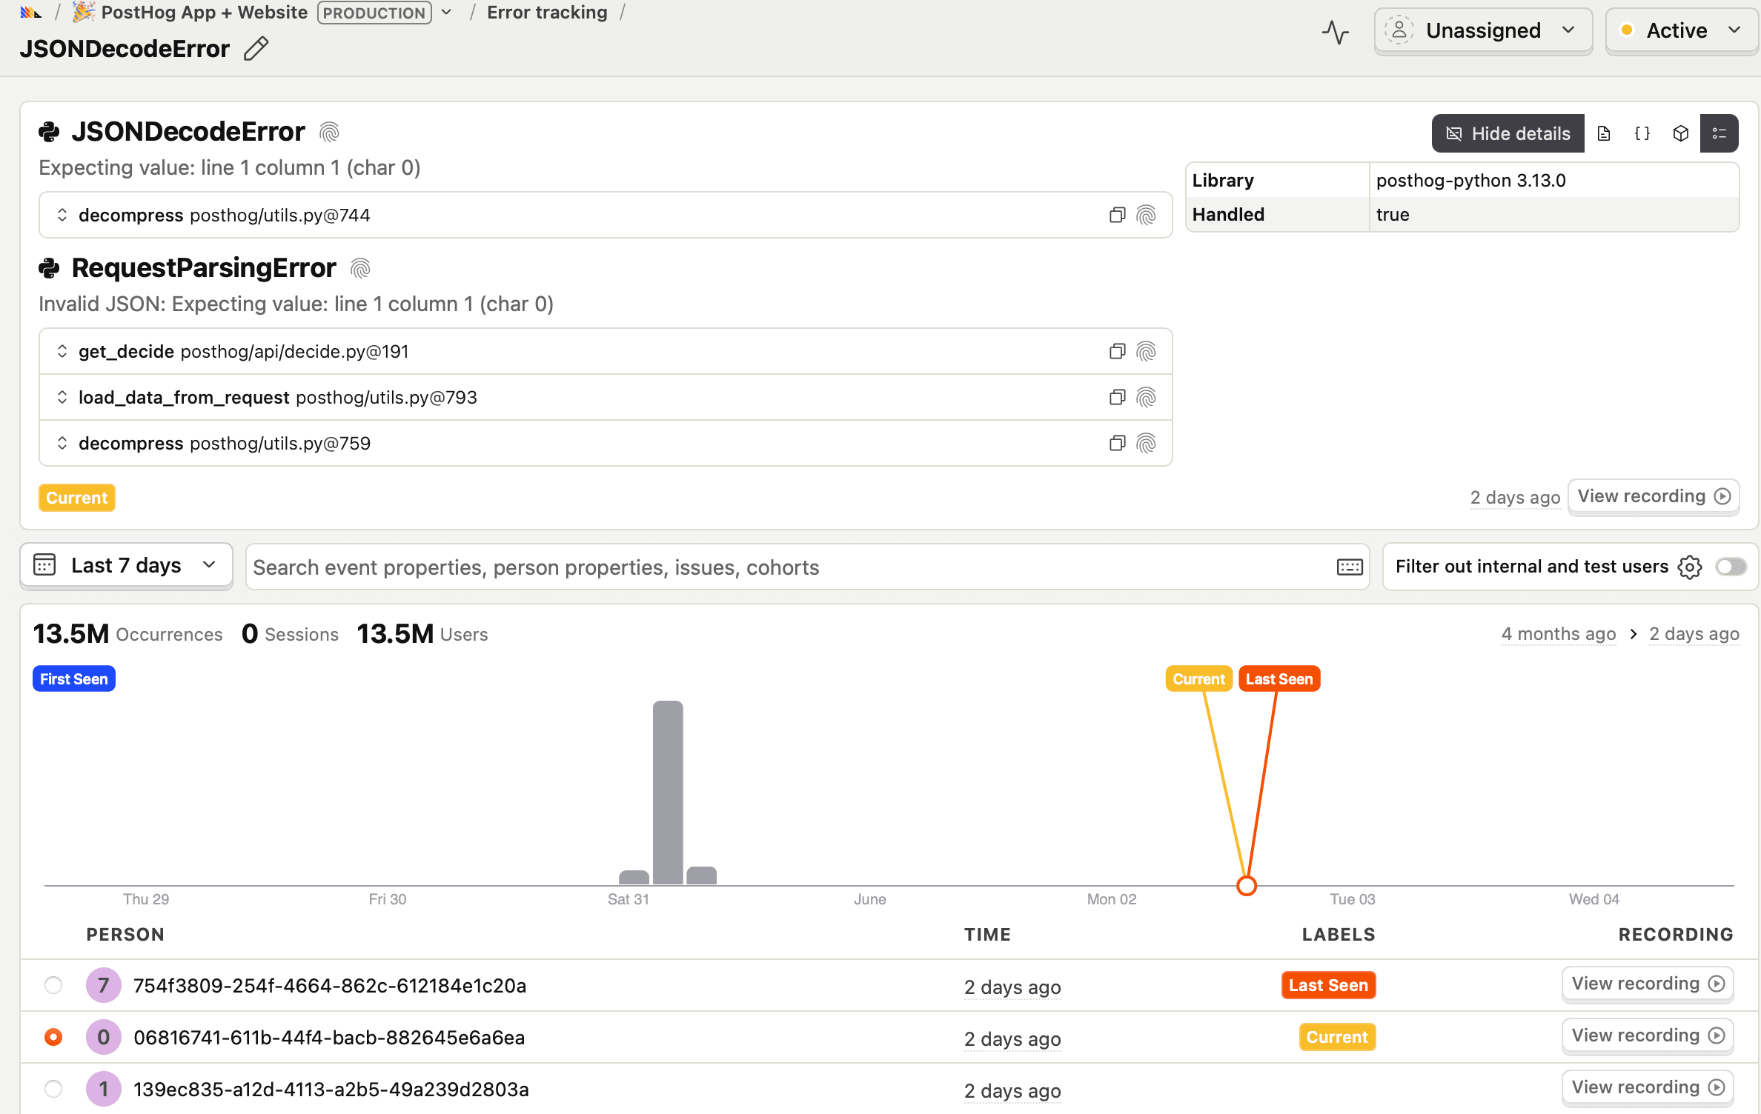This screenshot has width=1761, height=1114.
Task: Go to Error tracking breadcrumb
Action: (x=547, y=13)
